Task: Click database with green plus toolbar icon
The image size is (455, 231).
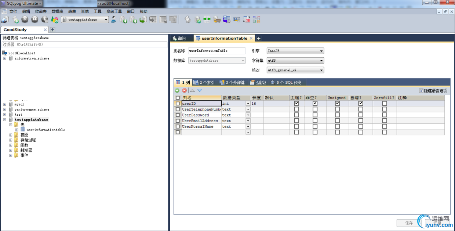Action: 197,19
